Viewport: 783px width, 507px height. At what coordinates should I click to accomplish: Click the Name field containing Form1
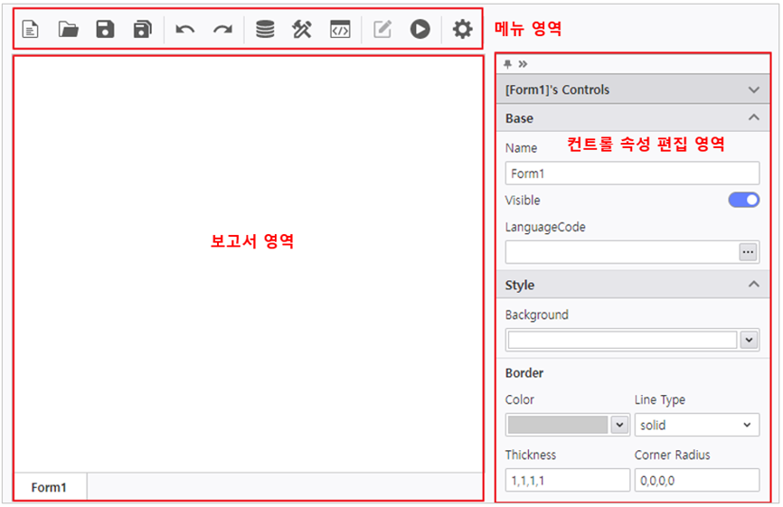tap(632, 174)
